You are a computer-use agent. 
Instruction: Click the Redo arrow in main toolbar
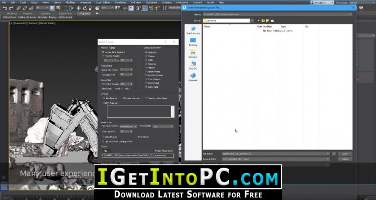11,8
